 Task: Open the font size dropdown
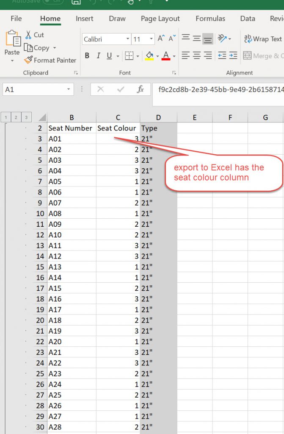[151, 39]
